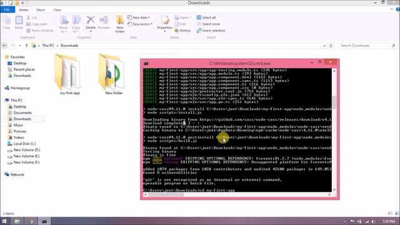Select the my-first-app folder
Viewport: 400px width, 225px height.
(69, 74)
